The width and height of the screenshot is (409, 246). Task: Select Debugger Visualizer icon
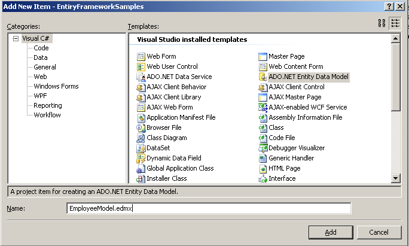[263, 148]
